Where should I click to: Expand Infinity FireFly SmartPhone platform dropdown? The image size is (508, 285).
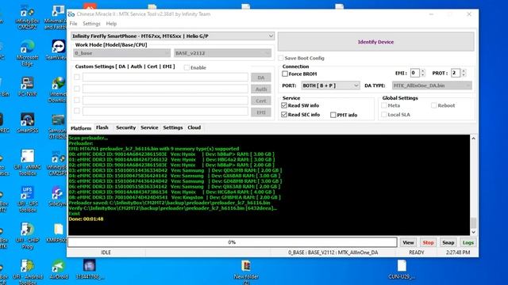pos(173,36)
